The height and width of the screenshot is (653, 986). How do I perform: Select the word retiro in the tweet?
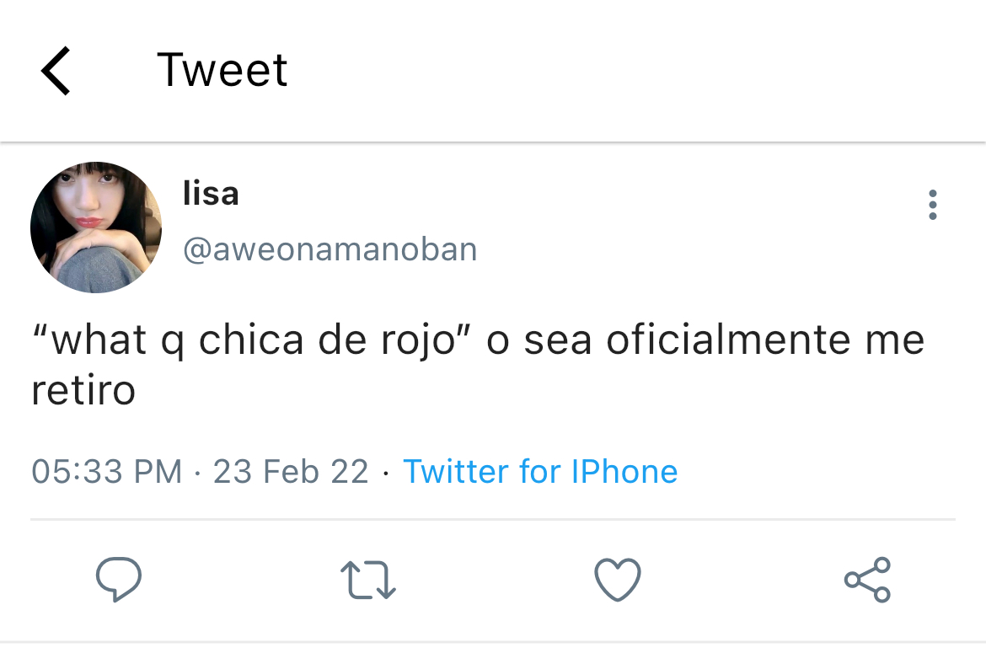tap(83, 390)
